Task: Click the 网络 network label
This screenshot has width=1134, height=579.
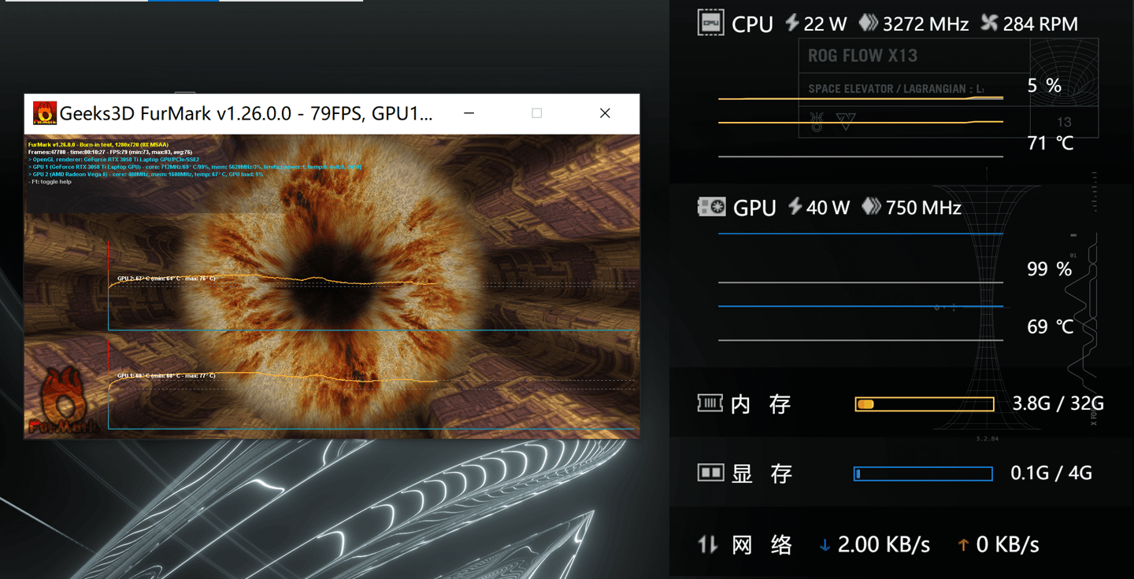Action: coord(761,544)
